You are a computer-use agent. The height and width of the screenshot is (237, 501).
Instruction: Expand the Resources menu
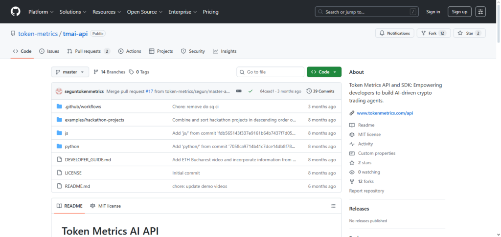107,12
